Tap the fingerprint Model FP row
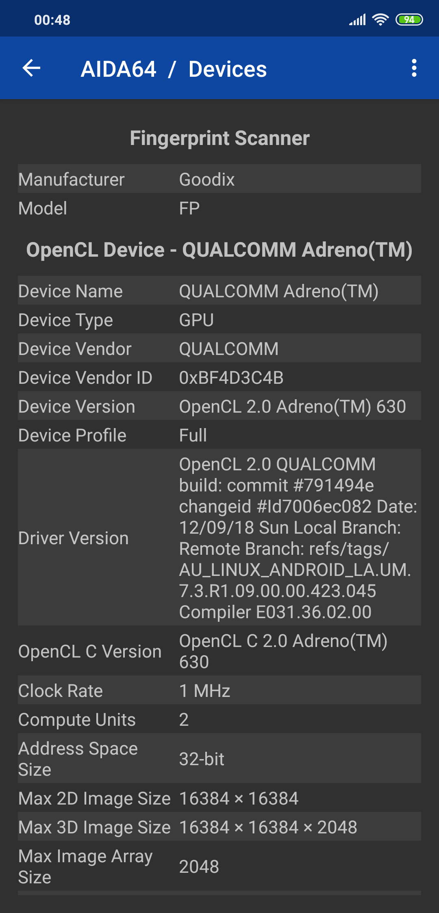Screen dimensions: 439x913 pyautogui.click(x=219, y=208)
